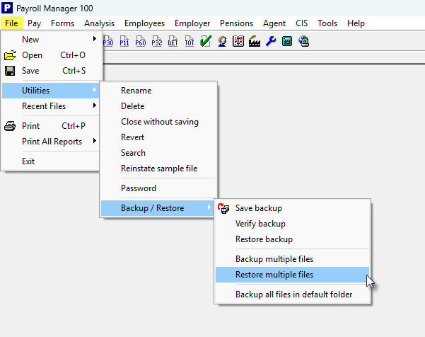Select Backup multiple files
This screenshot has height=337, width=425.
click(293, 259)
